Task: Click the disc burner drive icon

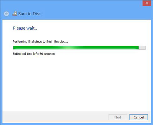Action: coord(15,14)
